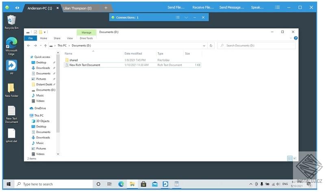Click the taskbar 'Type here to search' box
330x192 pixels.
(x=54, y=184)
